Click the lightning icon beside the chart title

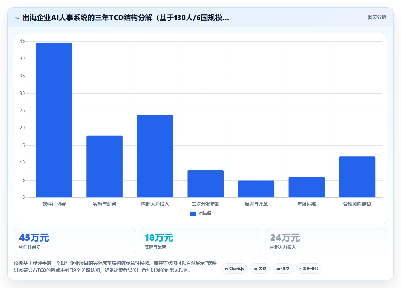(17, 18)
